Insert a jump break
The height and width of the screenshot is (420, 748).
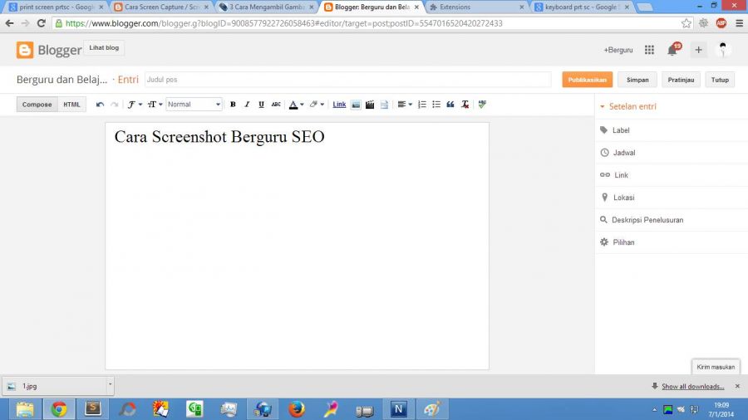[x=384, y=105]
